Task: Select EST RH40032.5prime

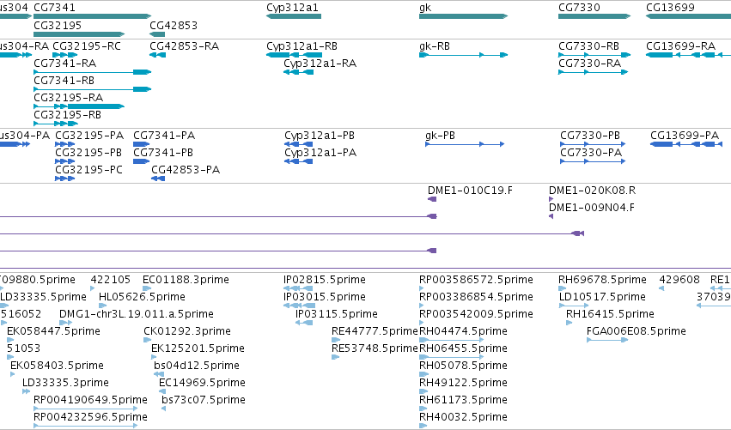Action: [x=423, y=426]
